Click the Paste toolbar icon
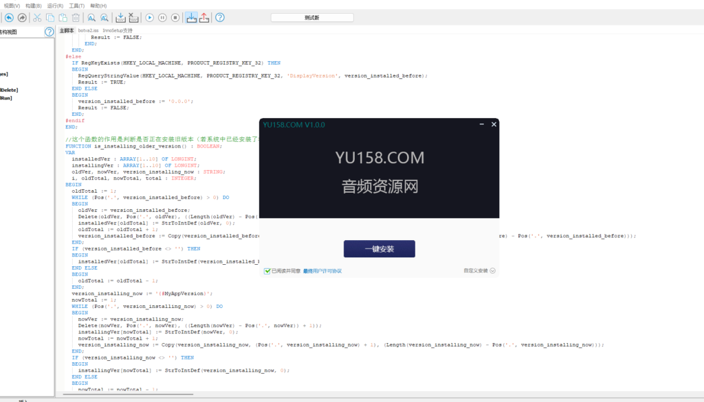 (63, 18)
